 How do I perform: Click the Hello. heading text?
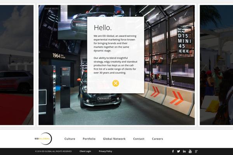point(103,28)
